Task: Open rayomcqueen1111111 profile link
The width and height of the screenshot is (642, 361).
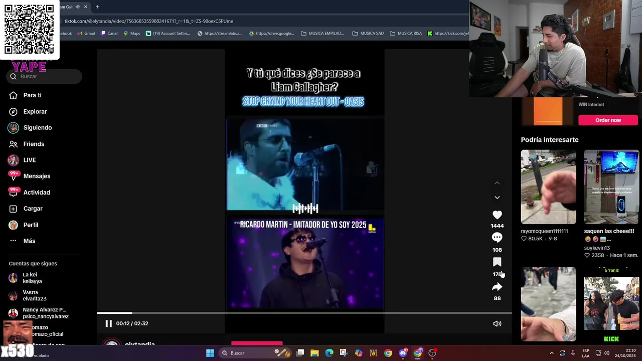Action: (544, 231)
